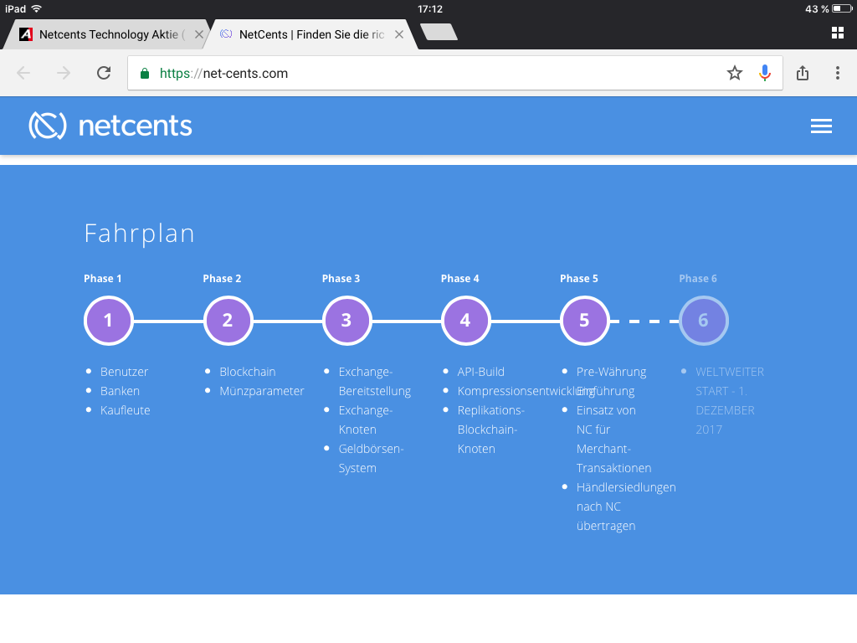The image size is (857, 643).
Task: Reload the current page
Action: pyautogui.click(x=103, y=73)
